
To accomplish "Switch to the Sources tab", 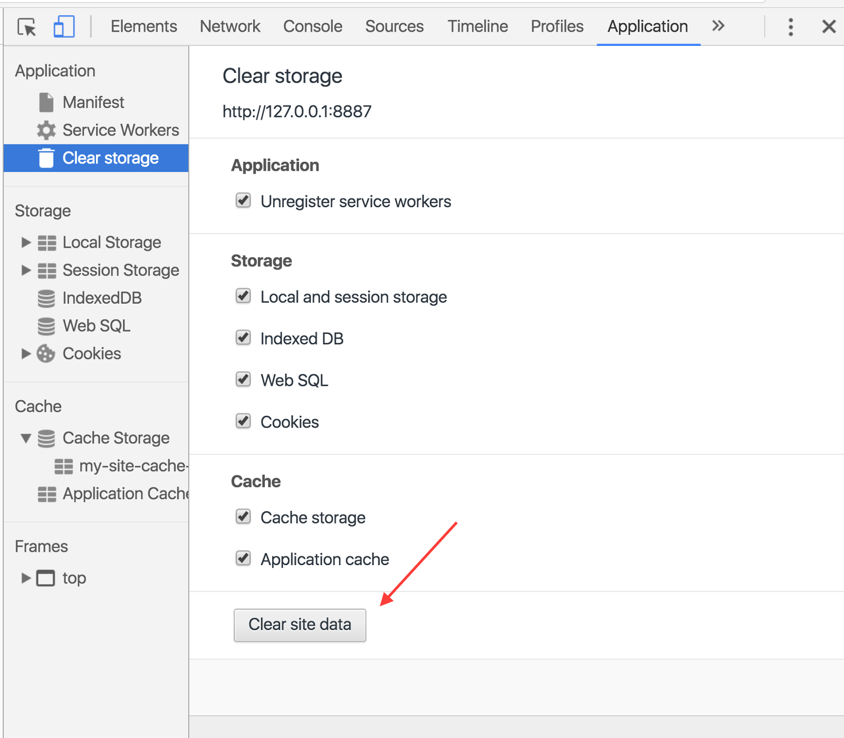I will (x=395, y=26).
